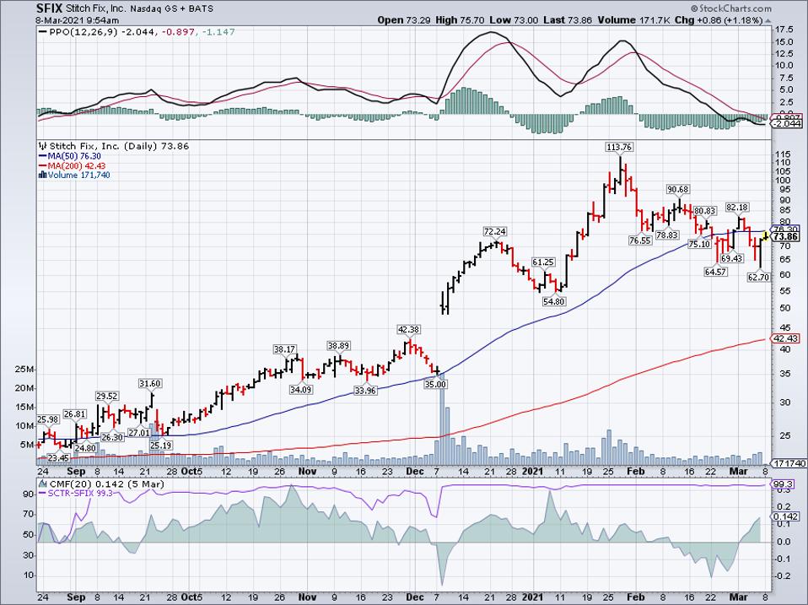This screenshot has width=808, height=605.
Task: Click the 90.68 price label
Action: (677, 189)
